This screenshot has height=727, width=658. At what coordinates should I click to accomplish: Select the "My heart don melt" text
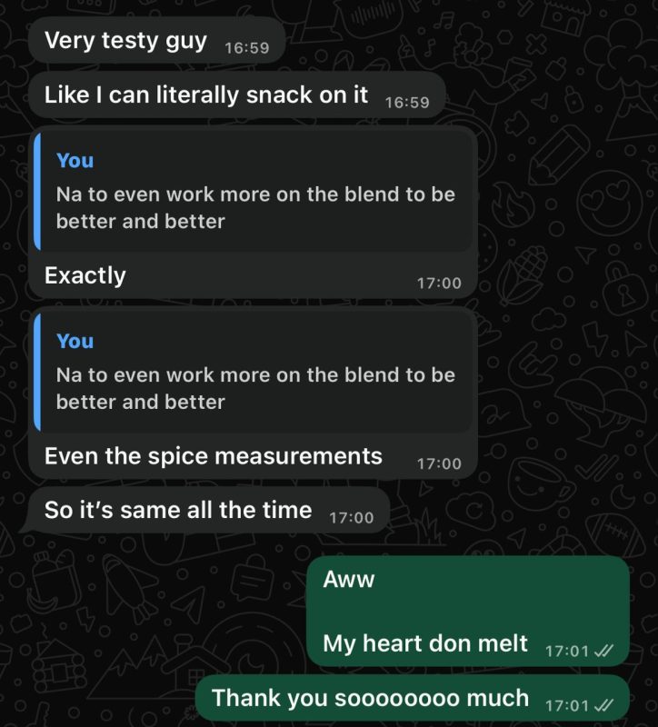[425, 644]
